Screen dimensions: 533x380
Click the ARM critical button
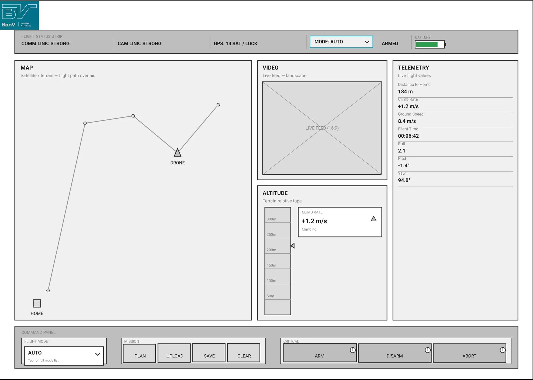(320, 353)
